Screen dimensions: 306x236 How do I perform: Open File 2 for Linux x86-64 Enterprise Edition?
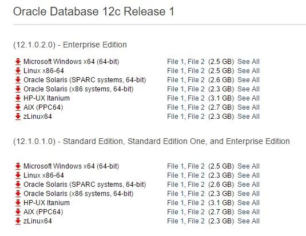(196, 71)
